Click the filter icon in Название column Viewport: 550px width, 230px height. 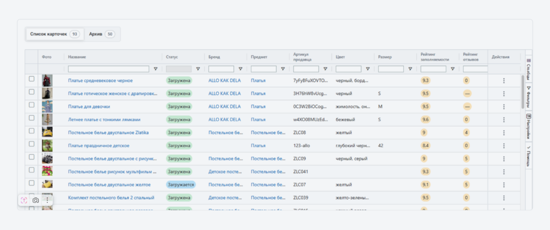(x=156, y=69)
